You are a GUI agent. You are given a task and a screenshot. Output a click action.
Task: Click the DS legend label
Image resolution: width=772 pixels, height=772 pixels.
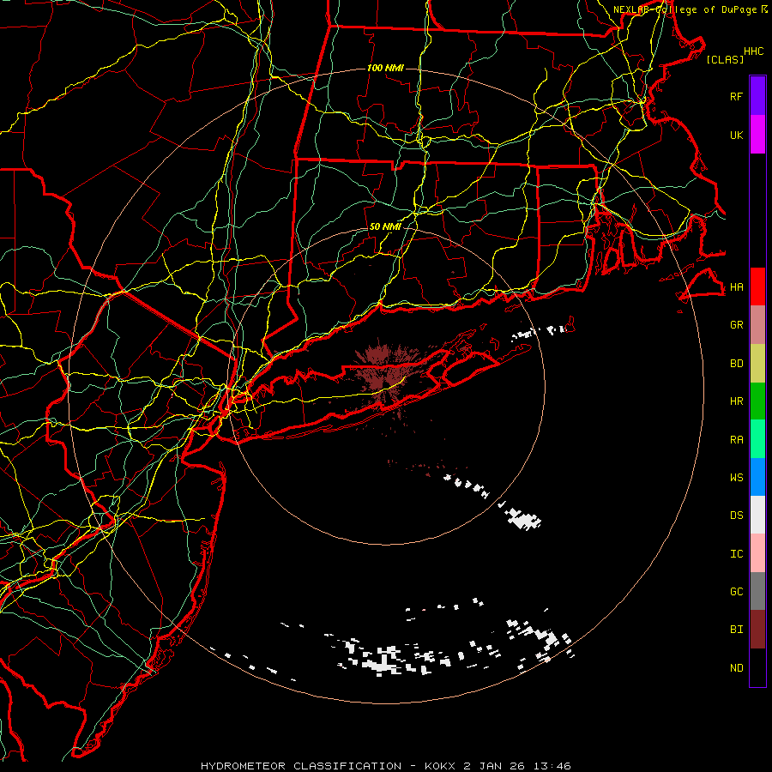[736, 516]
